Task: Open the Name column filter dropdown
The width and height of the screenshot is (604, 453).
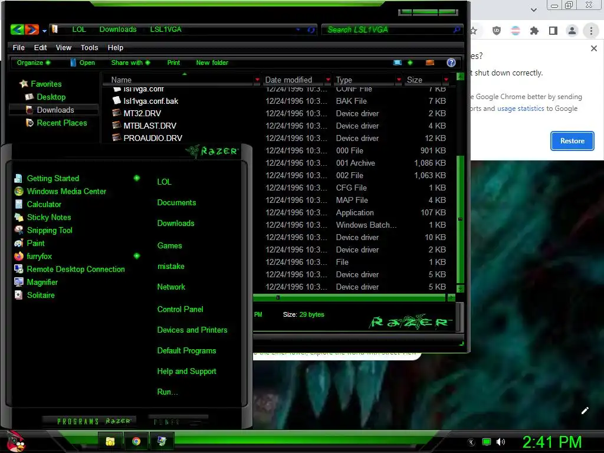Action: (x=257, y=80)
